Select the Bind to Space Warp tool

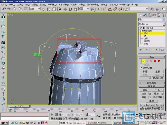(x=26, y=9)
